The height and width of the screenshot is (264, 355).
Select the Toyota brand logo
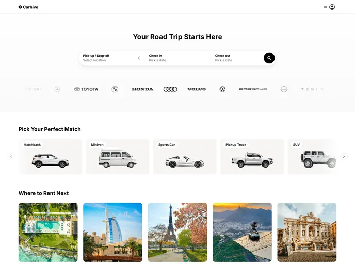[x=86, y=89]
